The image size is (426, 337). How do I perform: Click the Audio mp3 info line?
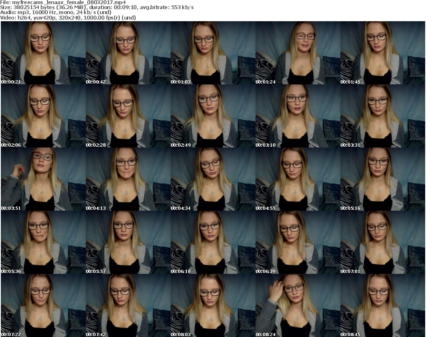click(56, 12)
